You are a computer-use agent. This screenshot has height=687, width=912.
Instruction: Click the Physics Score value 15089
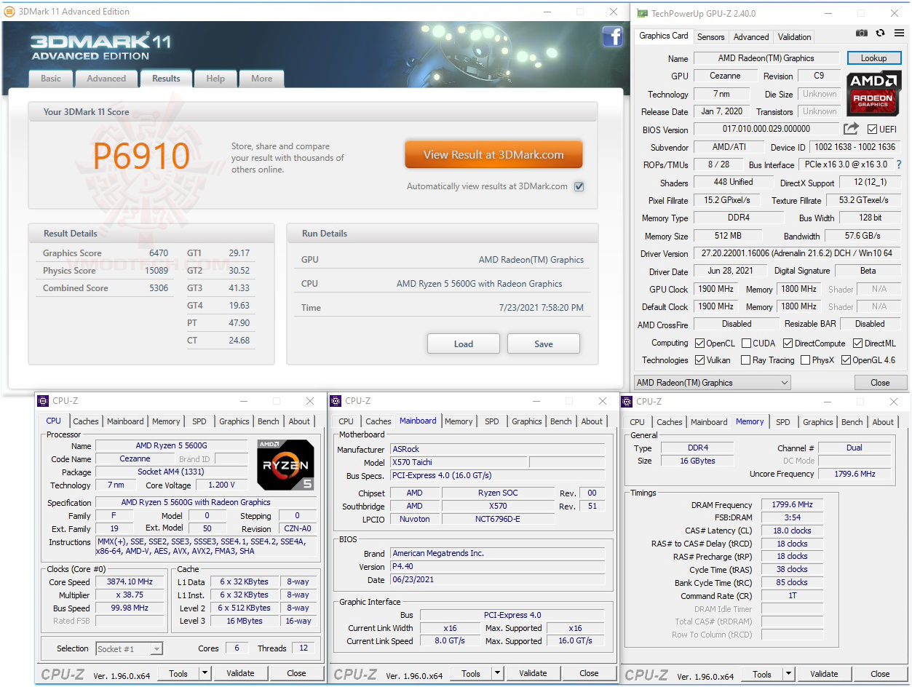[156, 271]
